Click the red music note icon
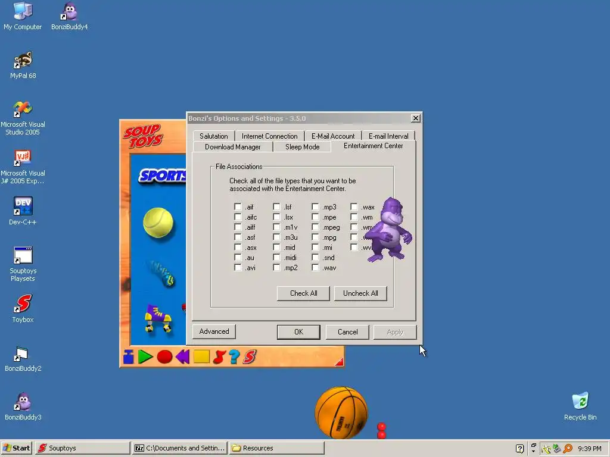This screenshot has height=457, width=610. pyautogui.click(x=219, y=357)
